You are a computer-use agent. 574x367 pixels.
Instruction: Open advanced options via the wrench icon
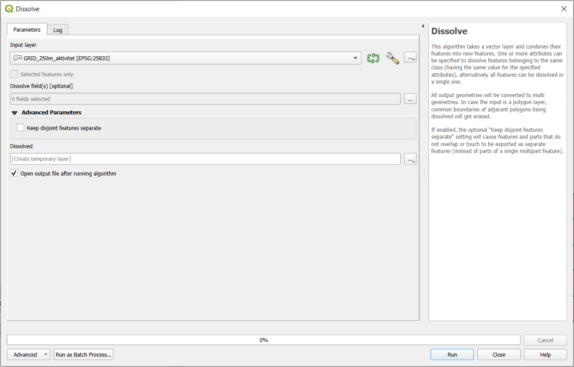point(392,58)
